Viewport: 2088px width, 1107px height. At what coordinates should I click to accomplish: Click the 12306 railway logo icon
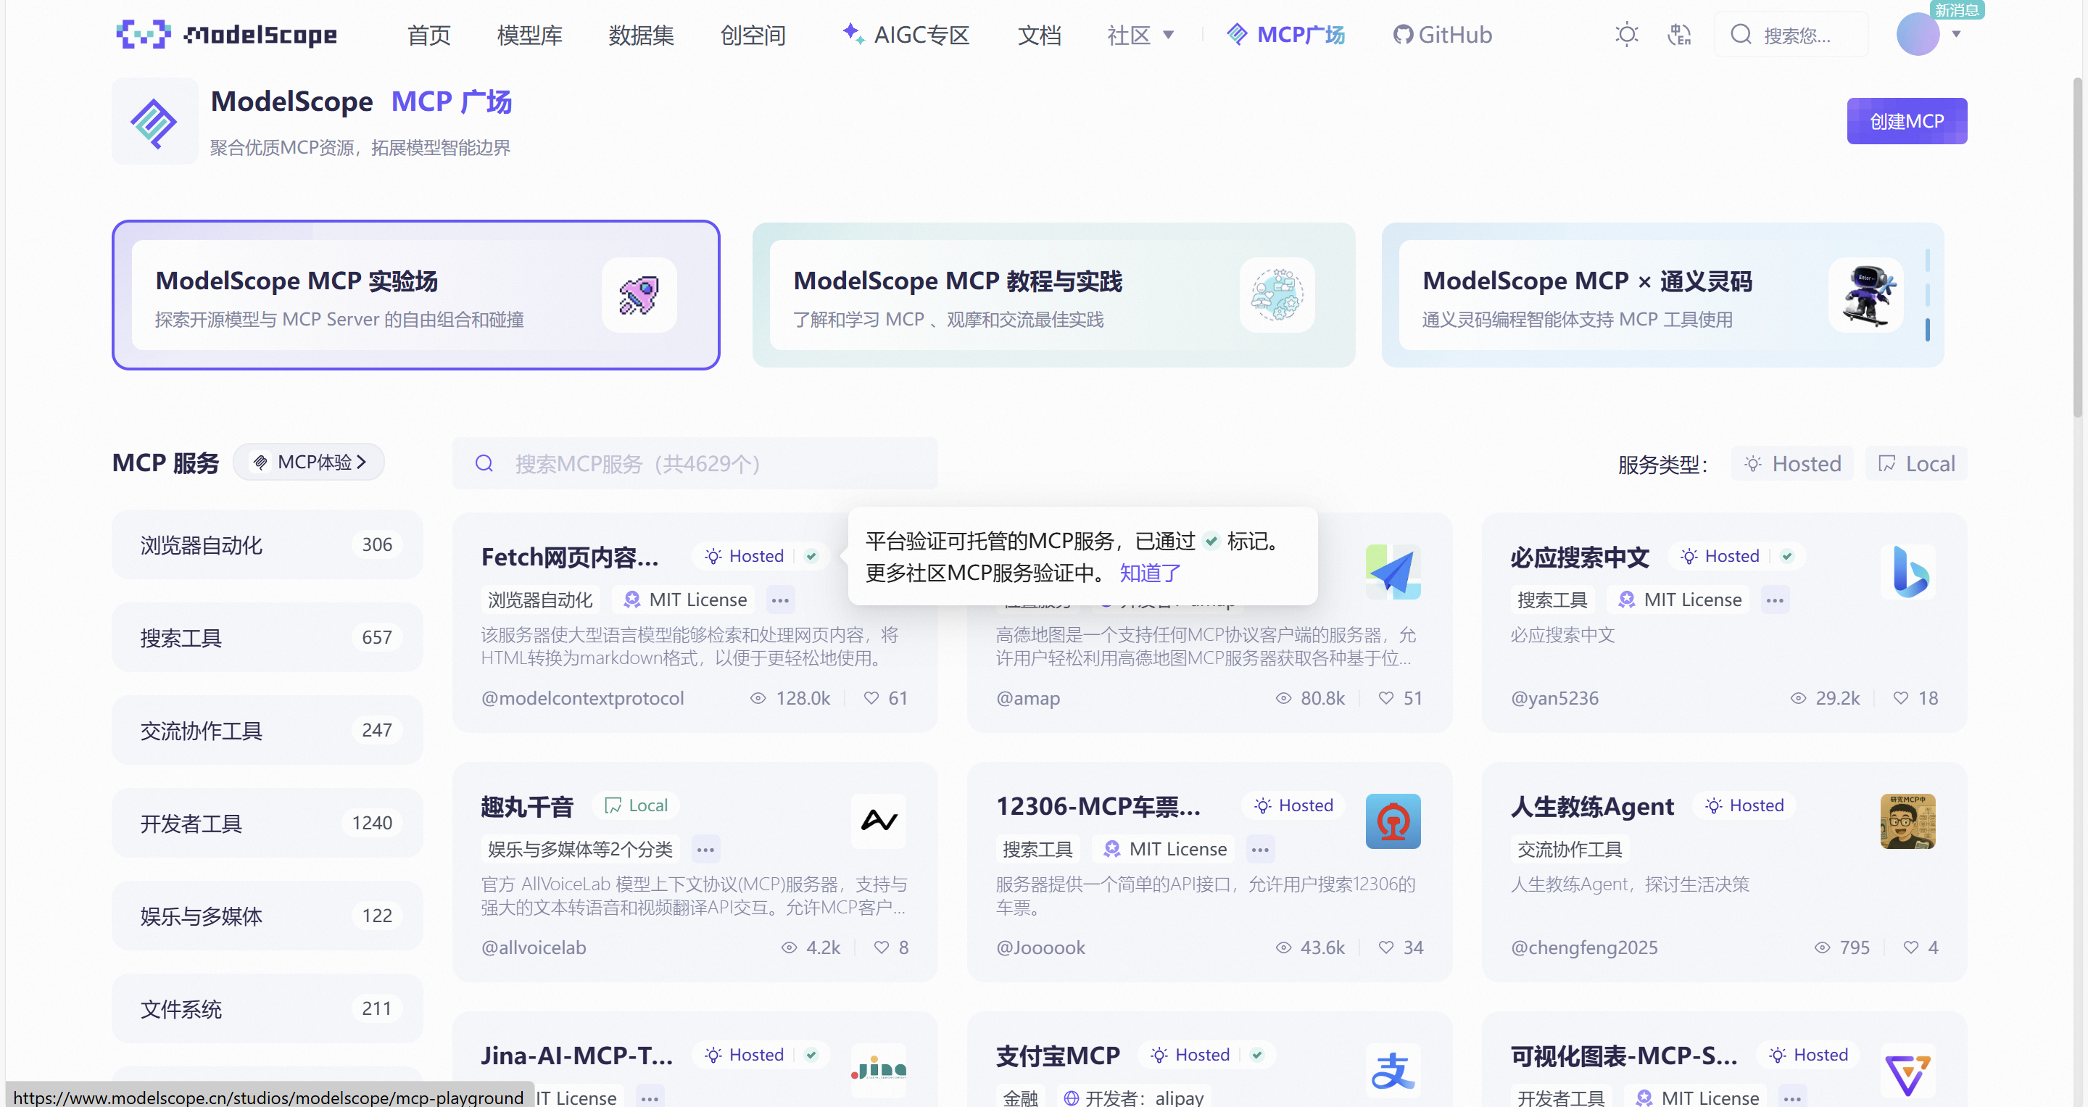click(x=1393, y=821)
